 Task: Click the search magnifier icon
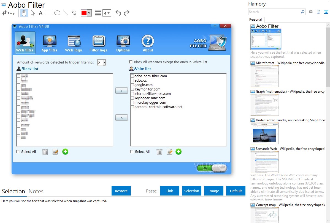click(x=303, y=12)
